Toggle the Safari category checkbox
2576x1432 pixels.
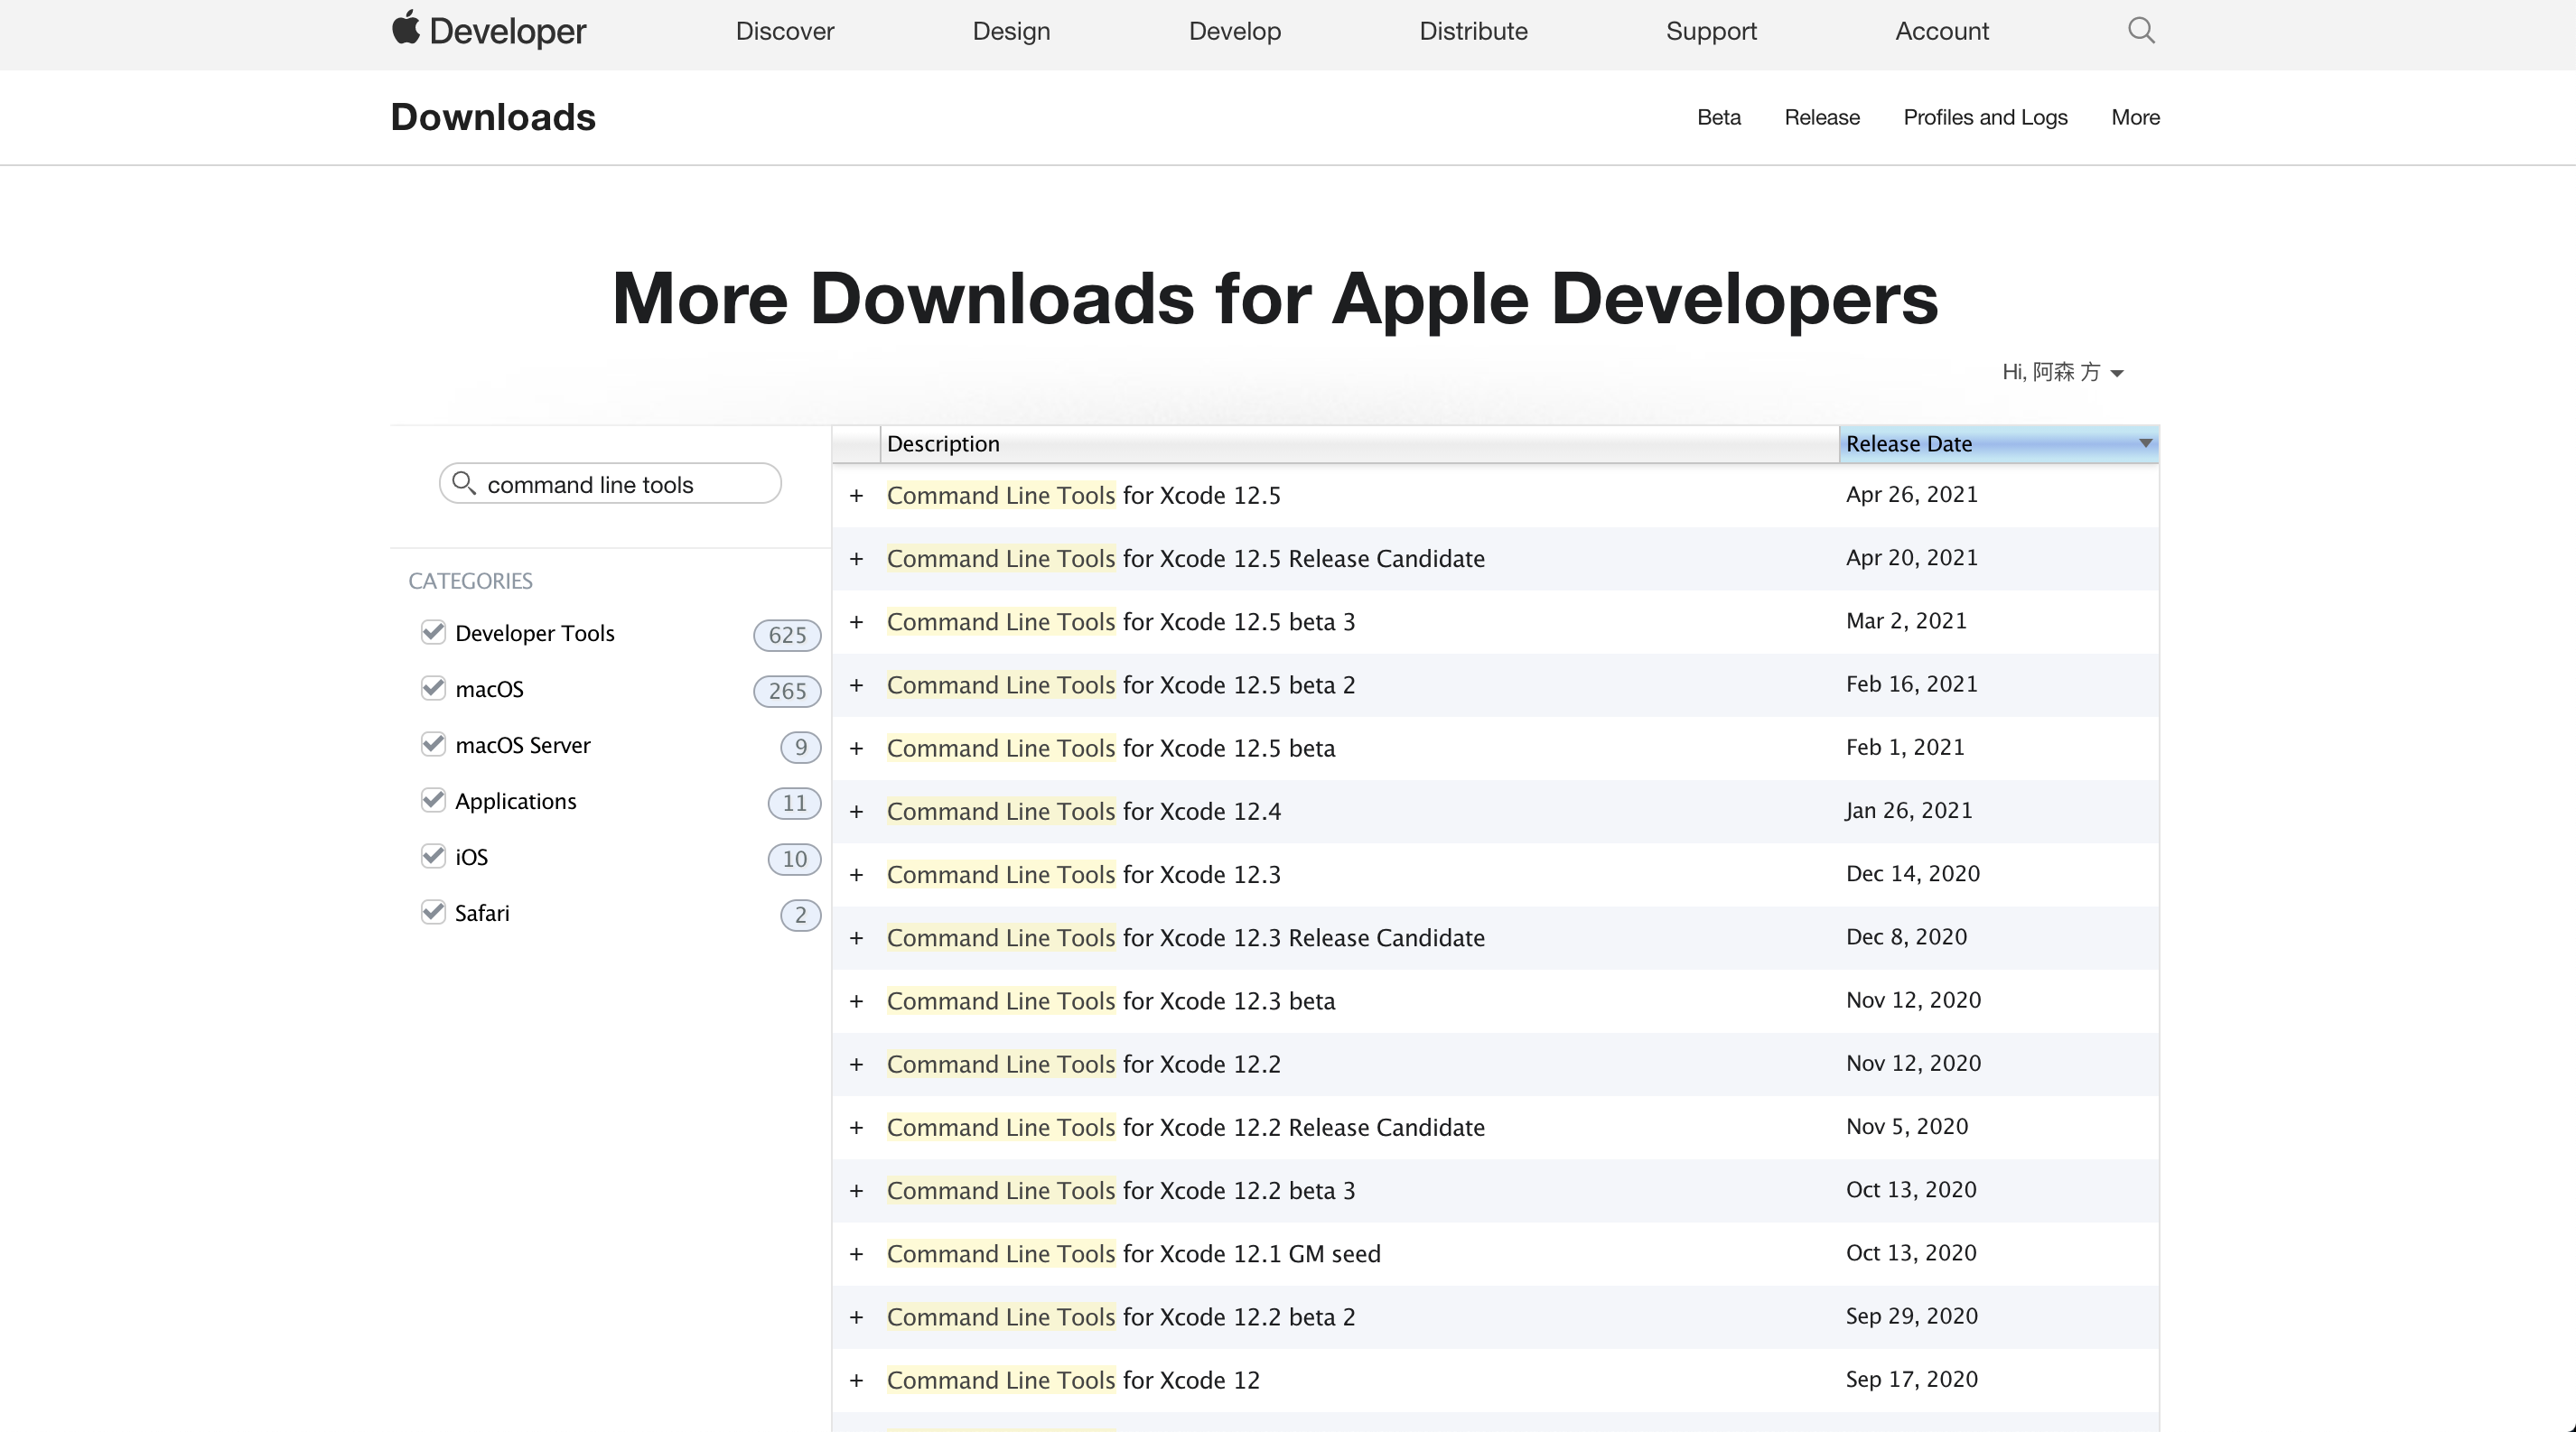(x=433, y=911)
